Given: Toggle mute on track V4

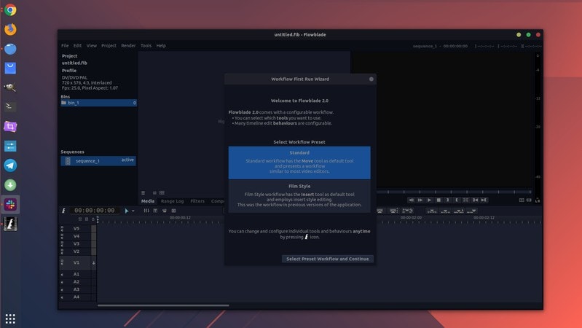Looking at the screenshot, I should coord(62,236).
